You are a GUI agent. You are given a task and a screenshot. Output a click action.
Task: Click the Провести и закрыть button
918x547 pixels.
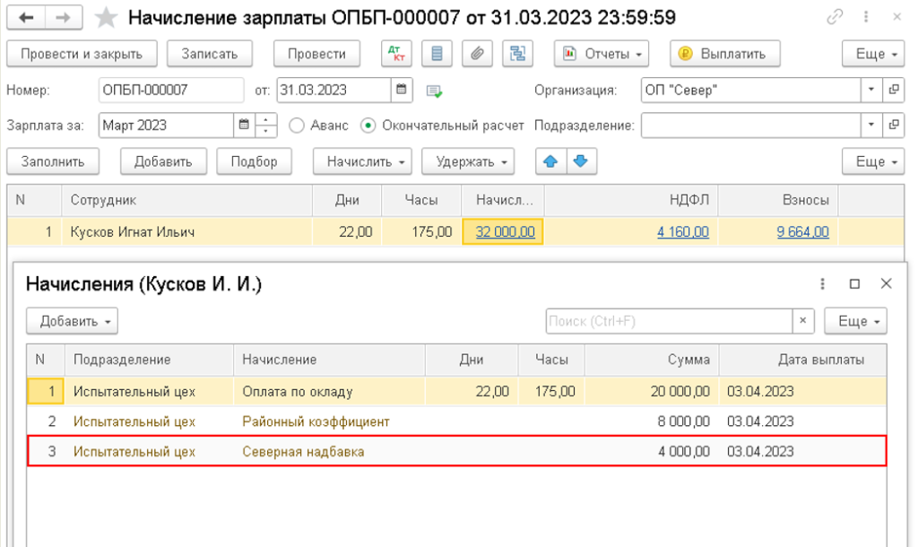[x=82, y=54]
